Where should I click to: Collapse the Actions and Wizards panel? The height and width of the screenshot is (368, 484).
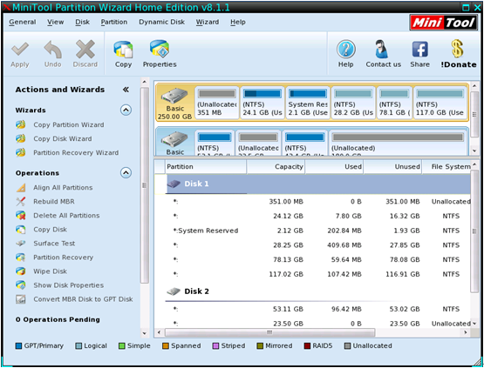(x=126, y=90)
